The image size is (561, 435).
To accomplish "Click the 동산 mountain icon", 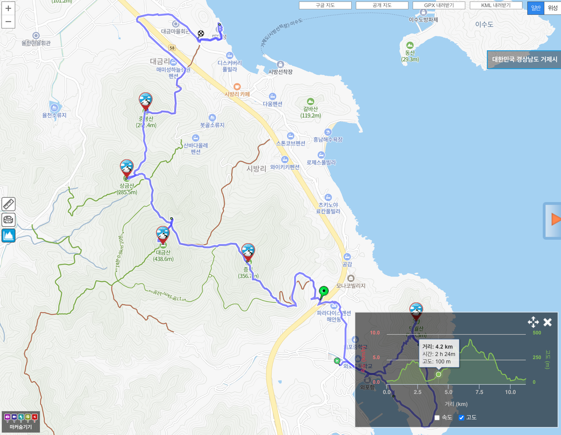I will point(410,45).
